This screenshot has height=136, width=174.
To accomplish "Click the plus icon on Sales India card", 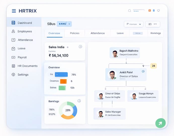I will [80, 47].
